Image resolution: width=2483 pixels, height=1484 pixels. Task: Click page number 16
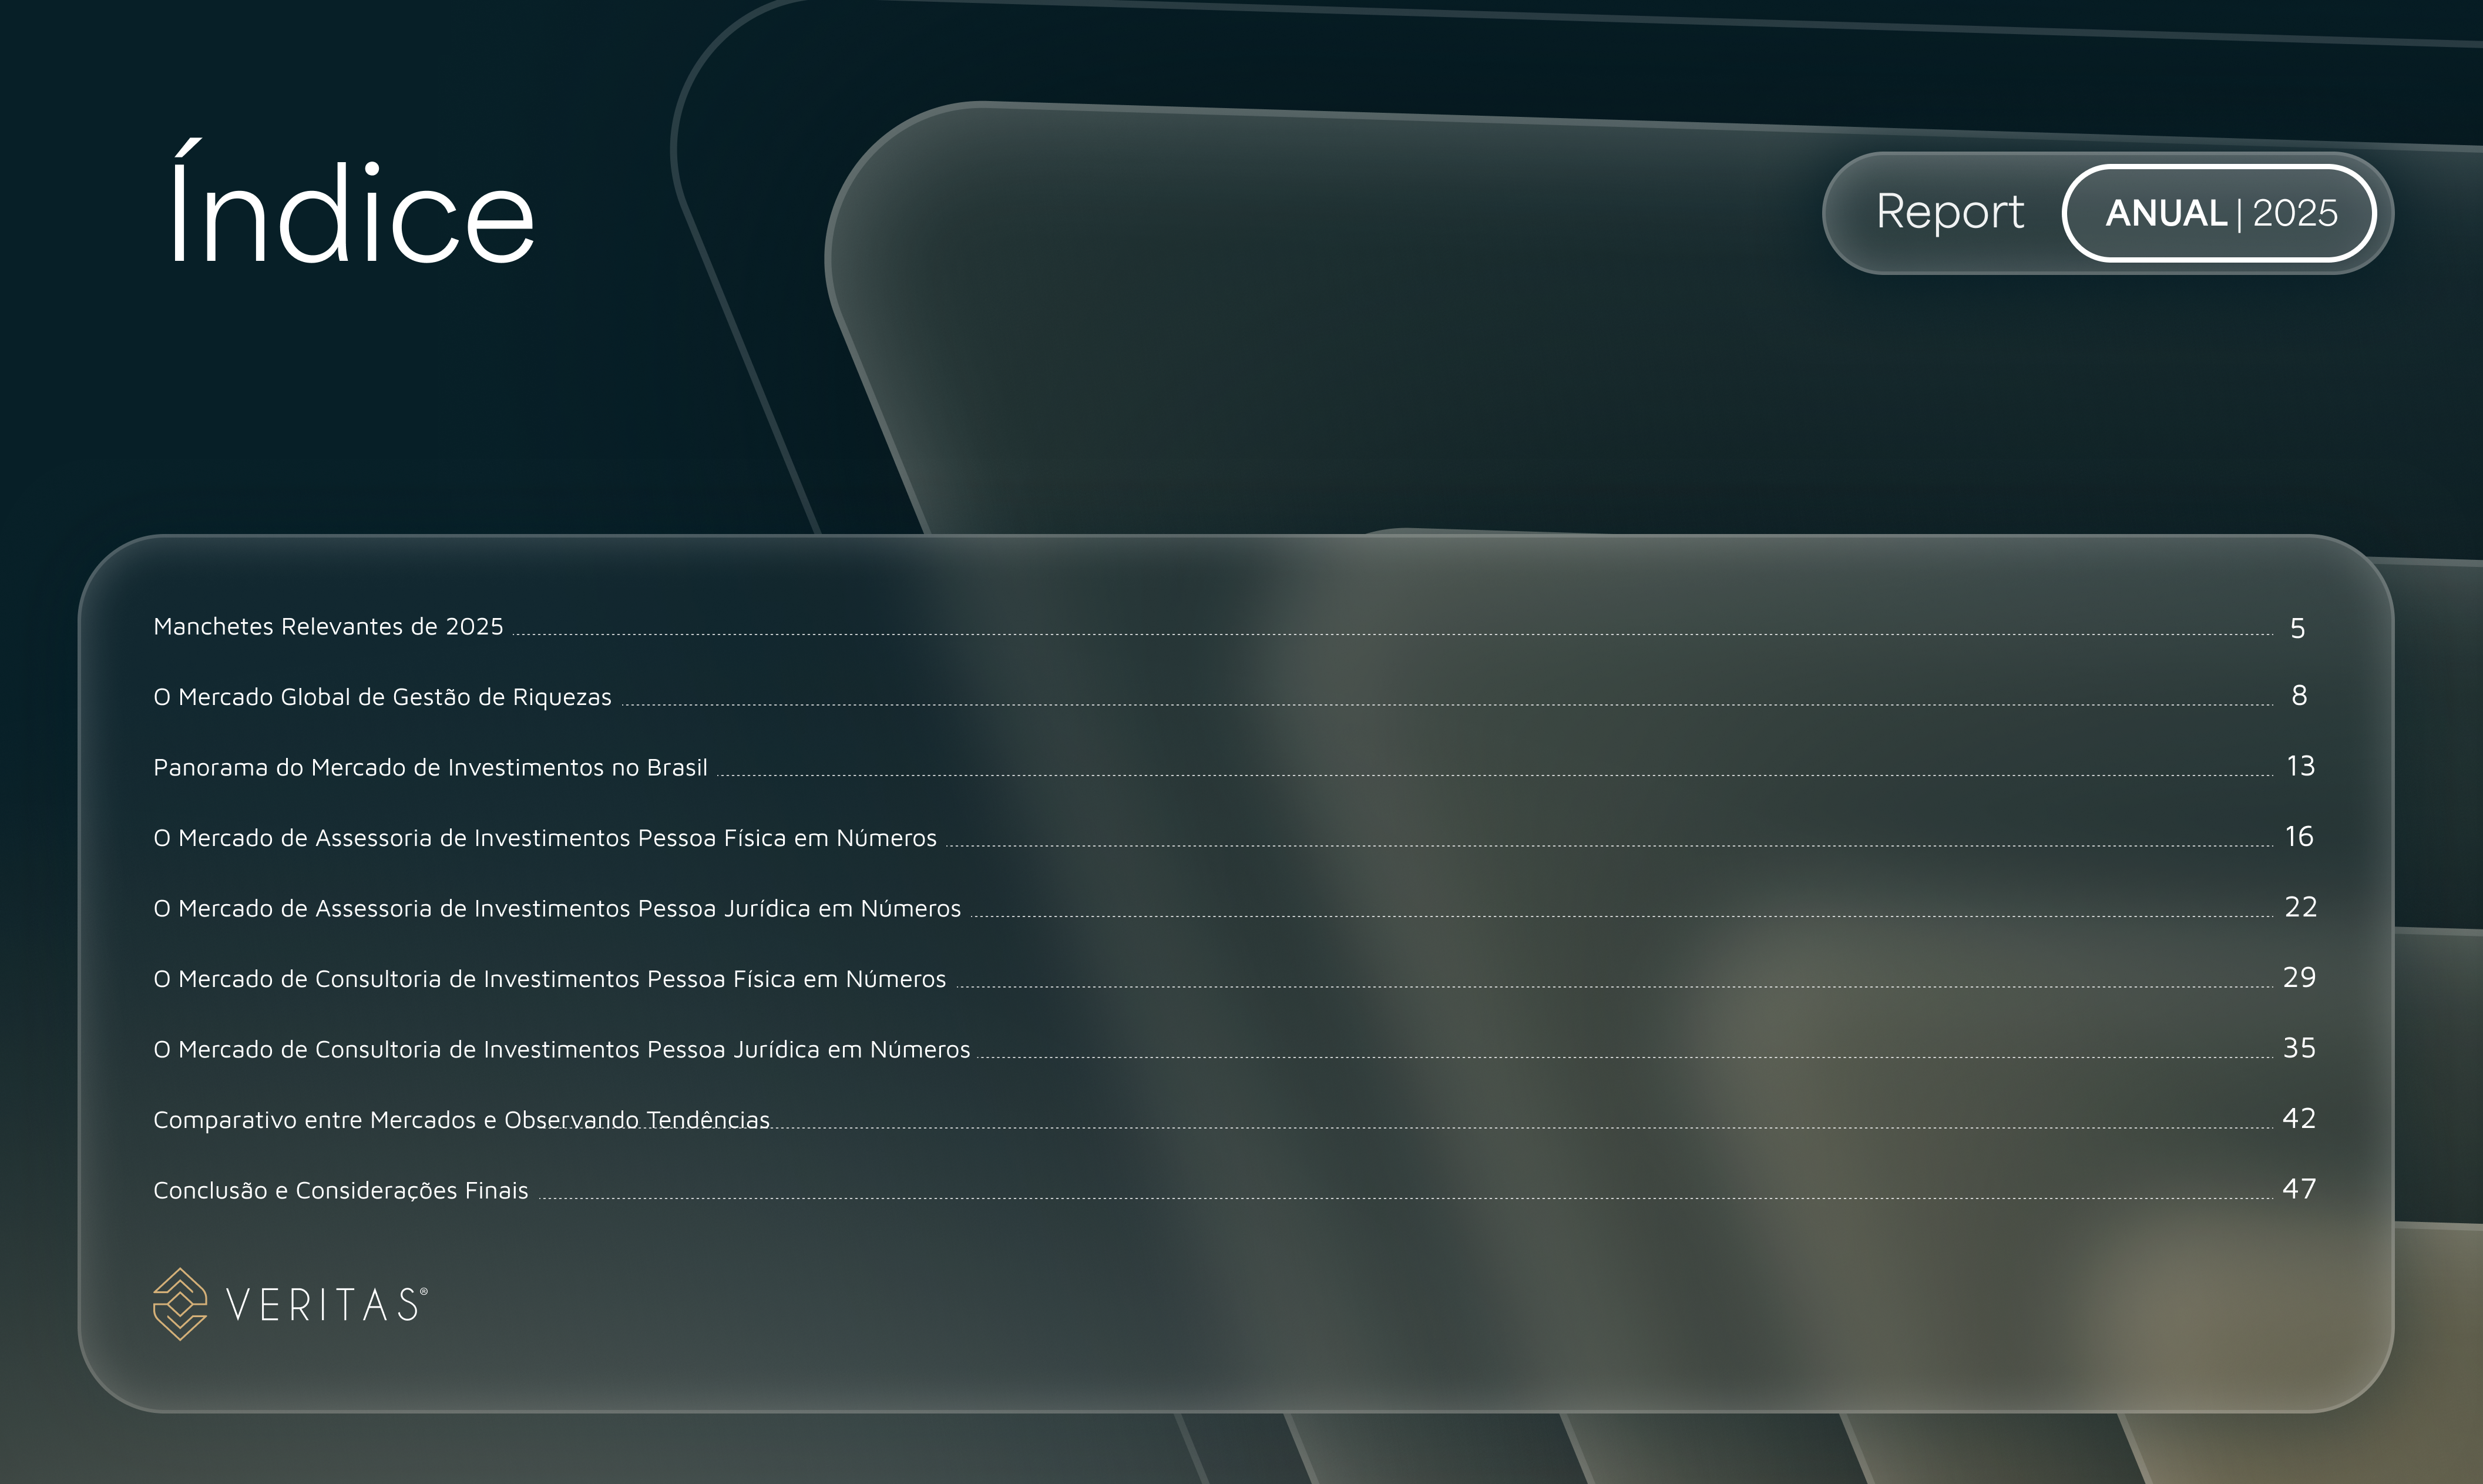pyautogui.click(x=2299, y=836)
